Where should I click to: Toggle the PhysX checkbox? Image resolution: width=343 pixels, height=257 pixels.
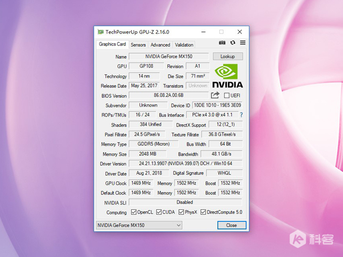coord(181,212)
